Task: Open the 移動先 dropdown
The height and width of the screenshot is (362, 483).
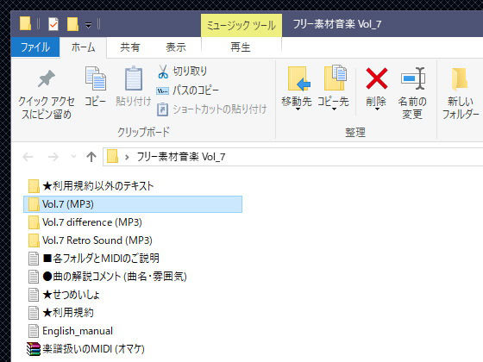Action: point(297,105)
